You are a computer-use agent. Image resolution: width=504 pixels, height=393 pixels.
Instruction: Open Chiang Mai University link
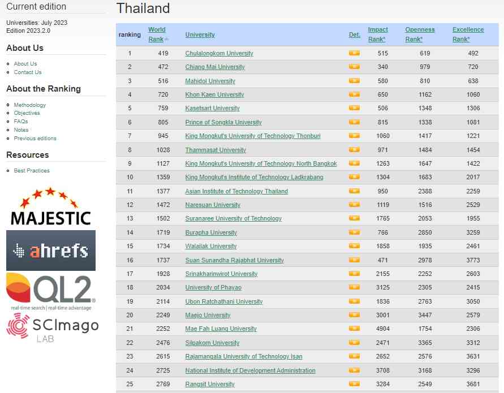[x=215, y=67]
